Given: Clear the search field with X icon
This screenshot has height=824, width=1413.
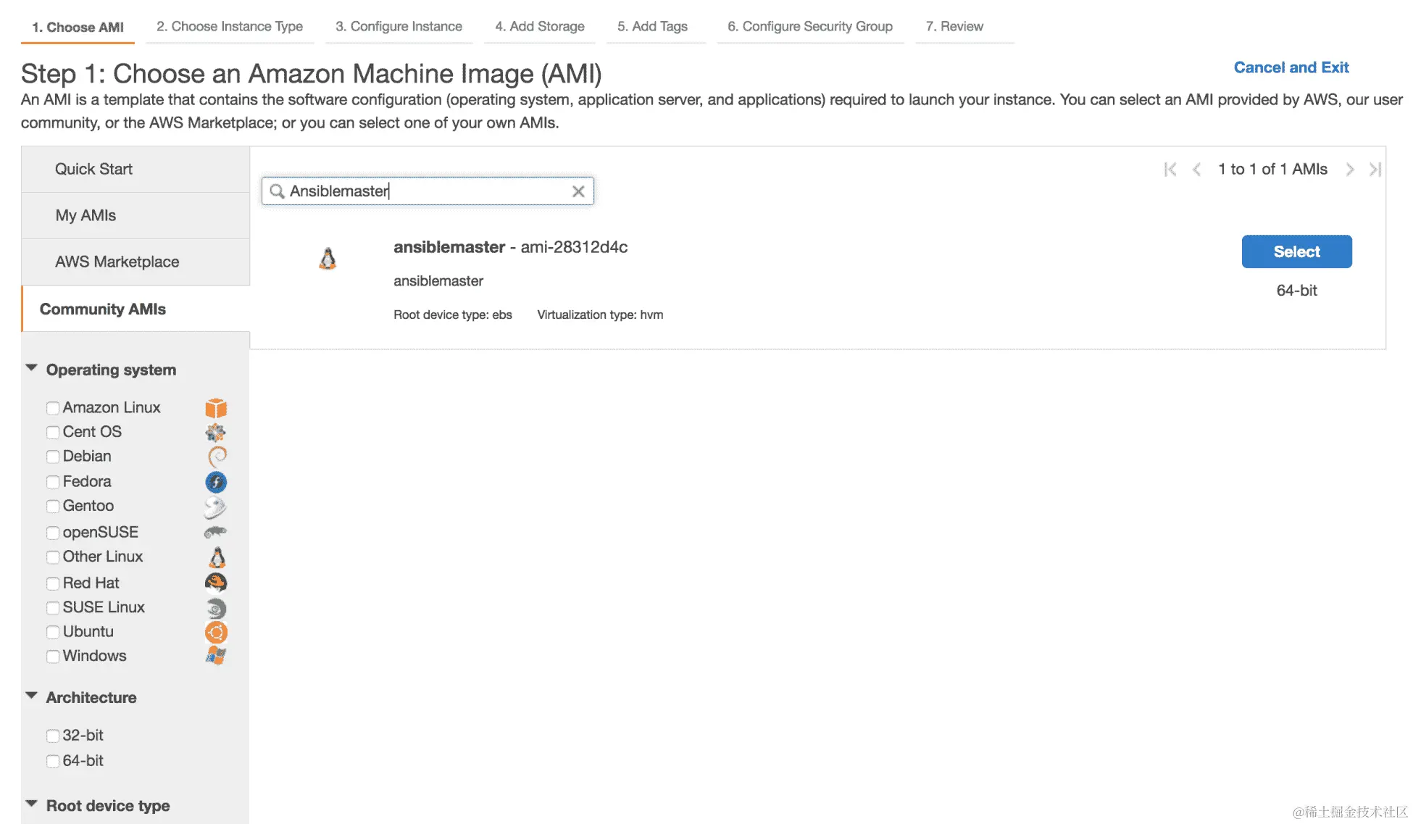Looking at the screenshot, I should pos(578,191).
